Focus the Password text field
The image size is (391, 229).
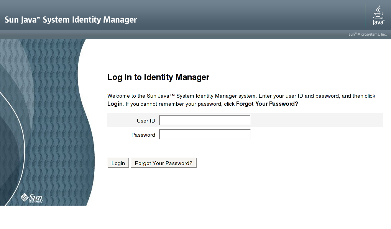coord(205,134)
